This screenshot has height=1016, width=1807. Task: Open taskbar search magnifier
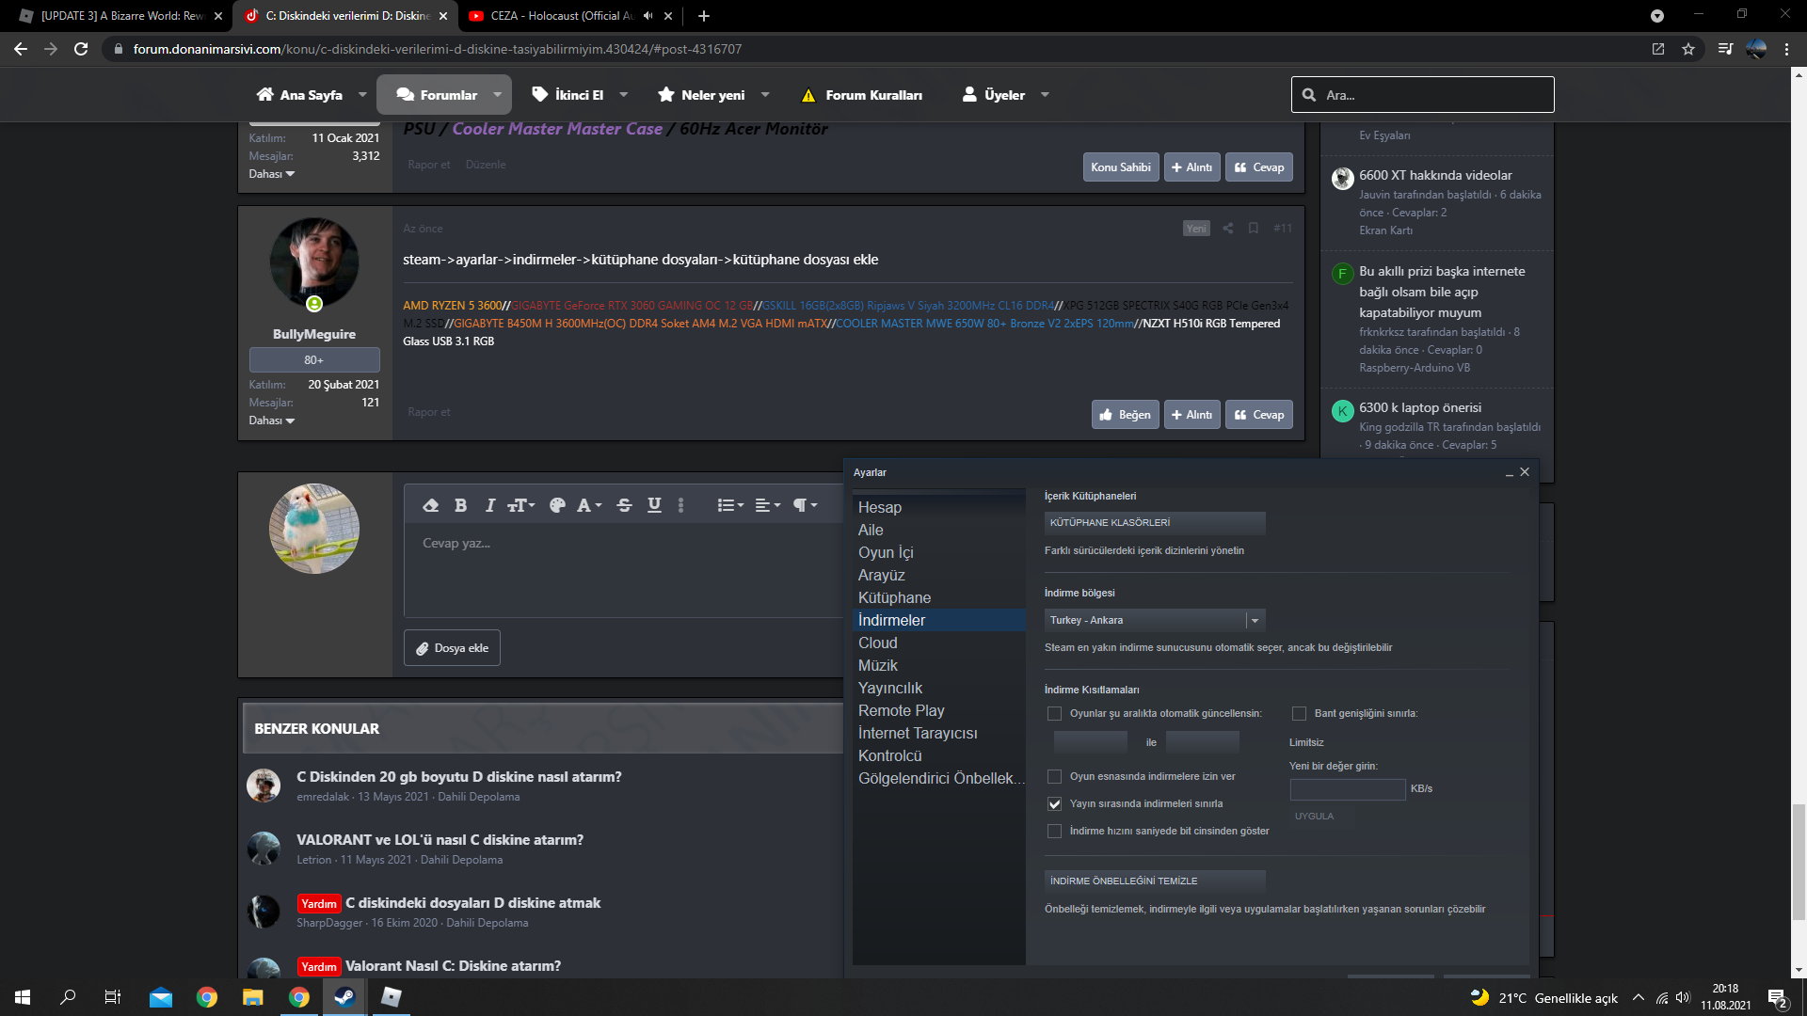(68, 997)
